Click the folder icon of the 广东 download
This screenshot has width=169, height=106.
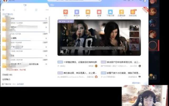click(x=4, y=48)
